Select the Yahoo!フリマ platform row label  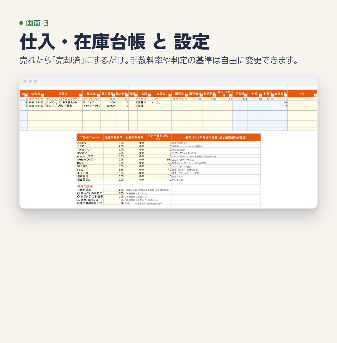coord(90,150)
